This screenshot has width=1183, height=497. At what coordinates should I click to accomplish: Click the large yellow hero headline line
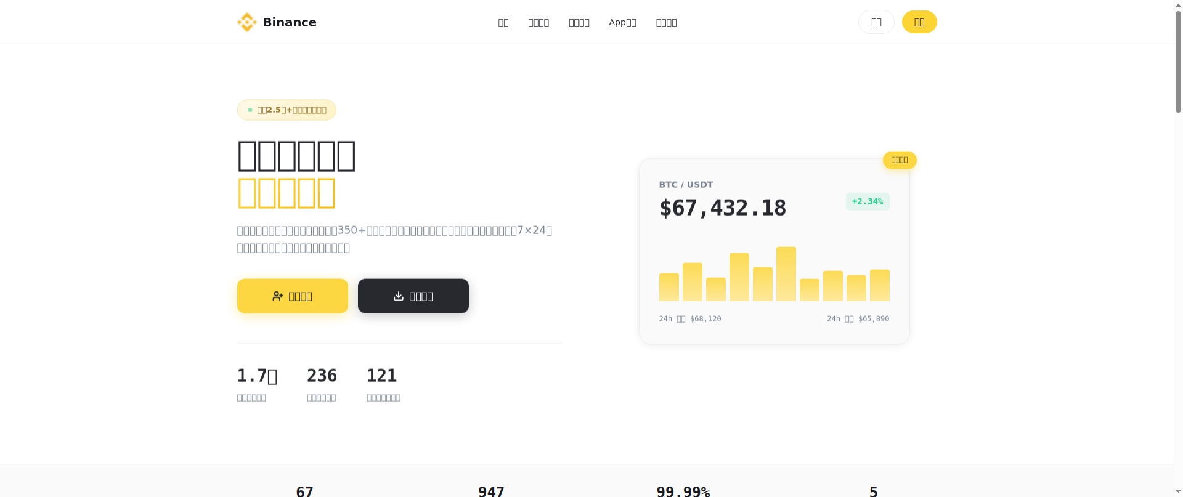click(287, 193)
